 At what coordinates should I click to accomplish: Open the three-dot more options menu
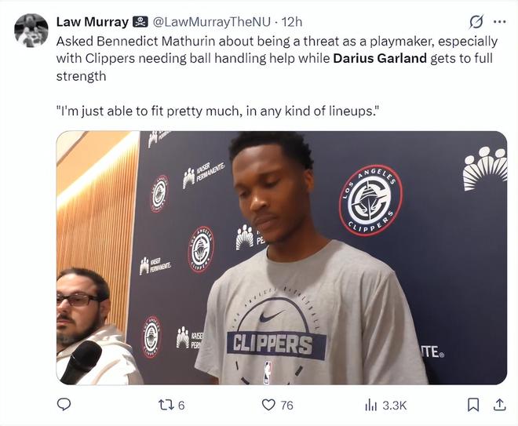(x=499, y=22)
